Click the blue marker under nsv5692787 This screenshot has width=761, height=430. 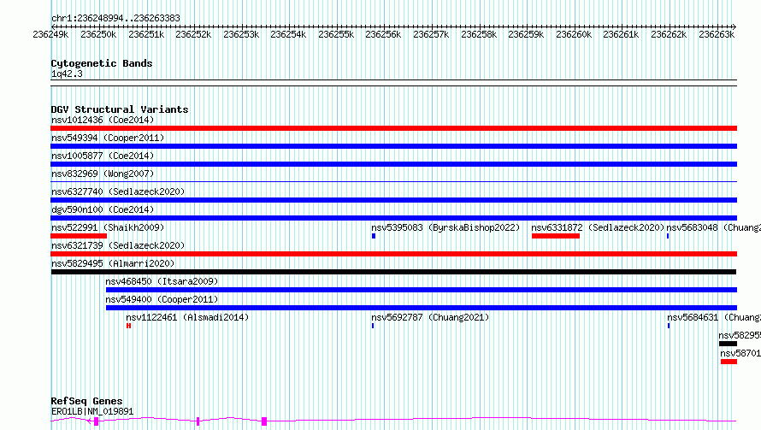click(373, 326)
